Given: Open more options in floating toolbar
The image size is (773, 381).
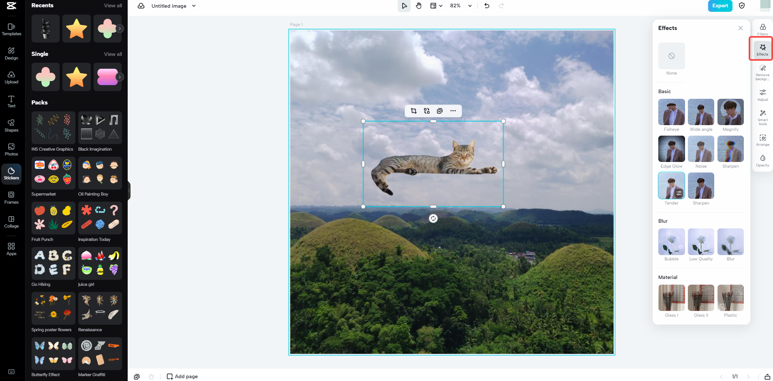Looking at the screenshot, I should (x=453, y=111).
